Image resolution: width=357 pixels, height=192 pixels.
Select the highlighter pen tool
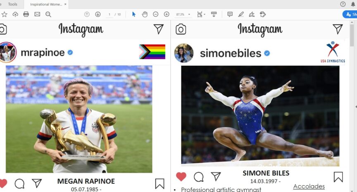pos(241,14)
